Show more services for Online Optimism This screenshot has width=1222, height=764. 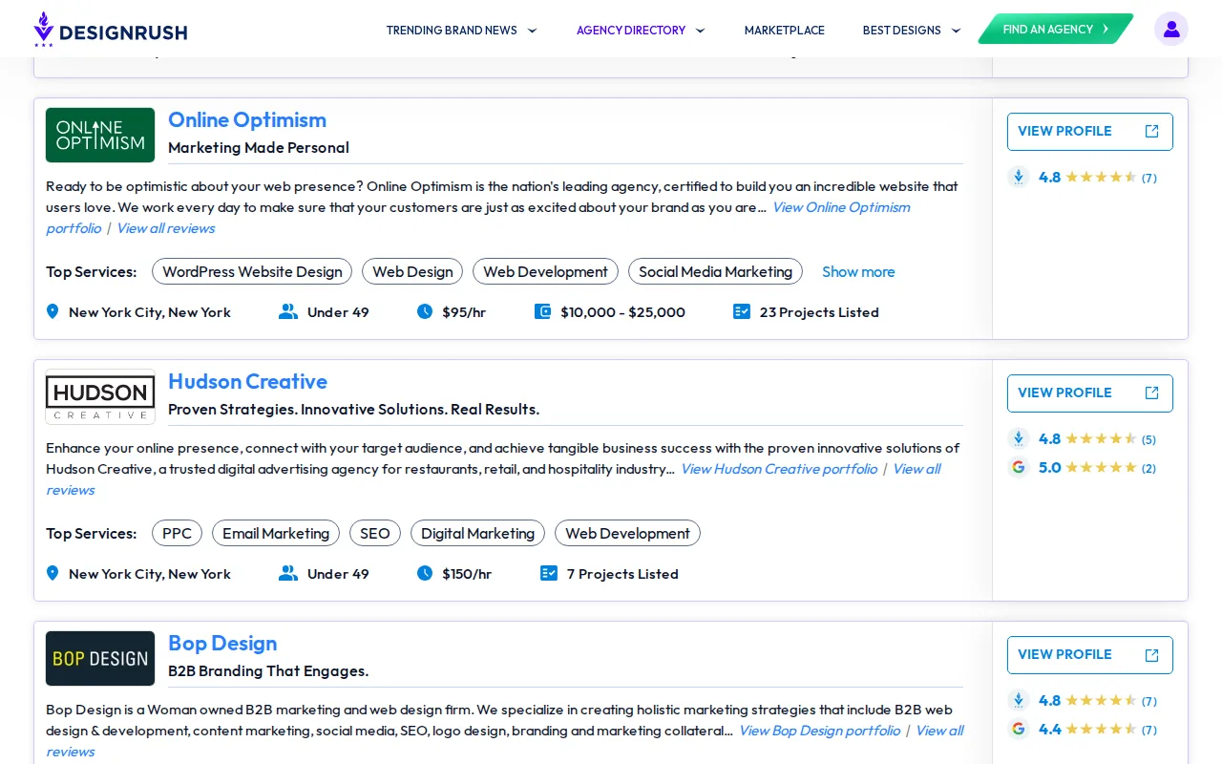point(858,271)
